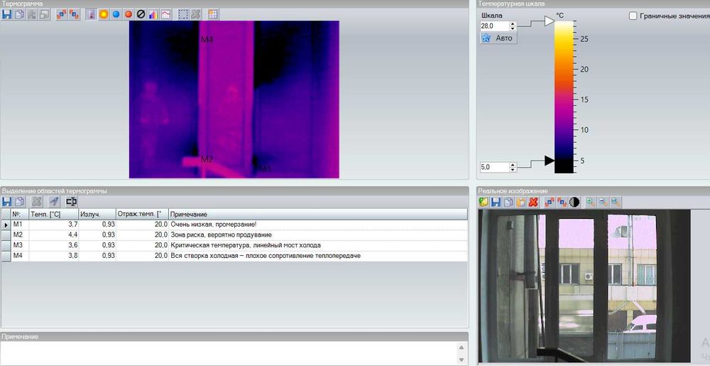Click the grid icon in thermogram toolbar
This screenshot has width=710, height=366.
click(213, 14)
